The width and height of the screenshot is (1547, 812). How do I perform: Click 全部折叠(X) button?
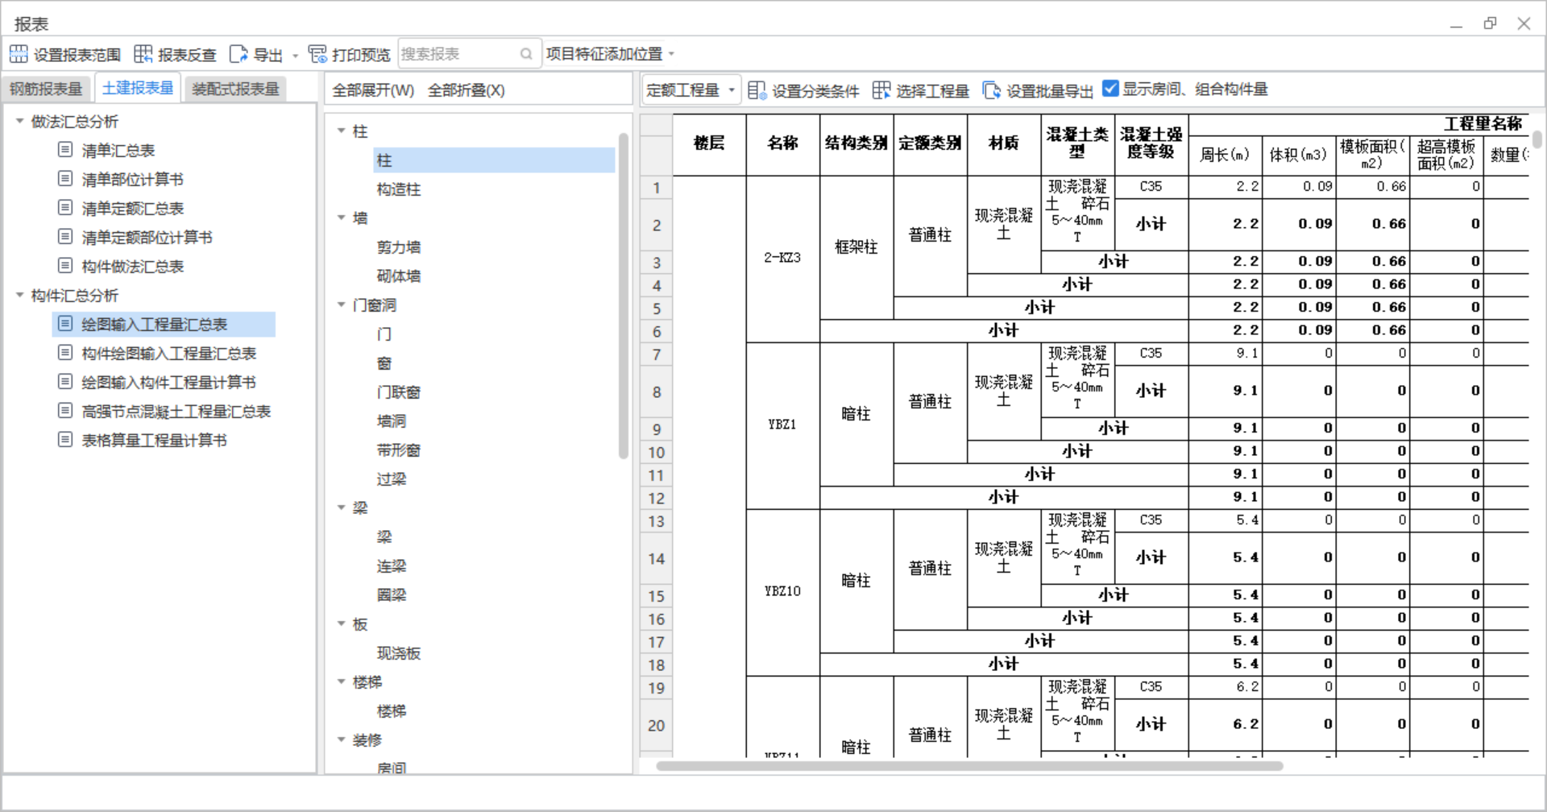(x=466, y=90)
